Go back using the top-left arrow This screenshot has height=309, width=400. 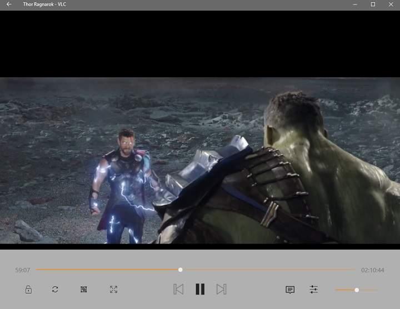tap(9, 4)
